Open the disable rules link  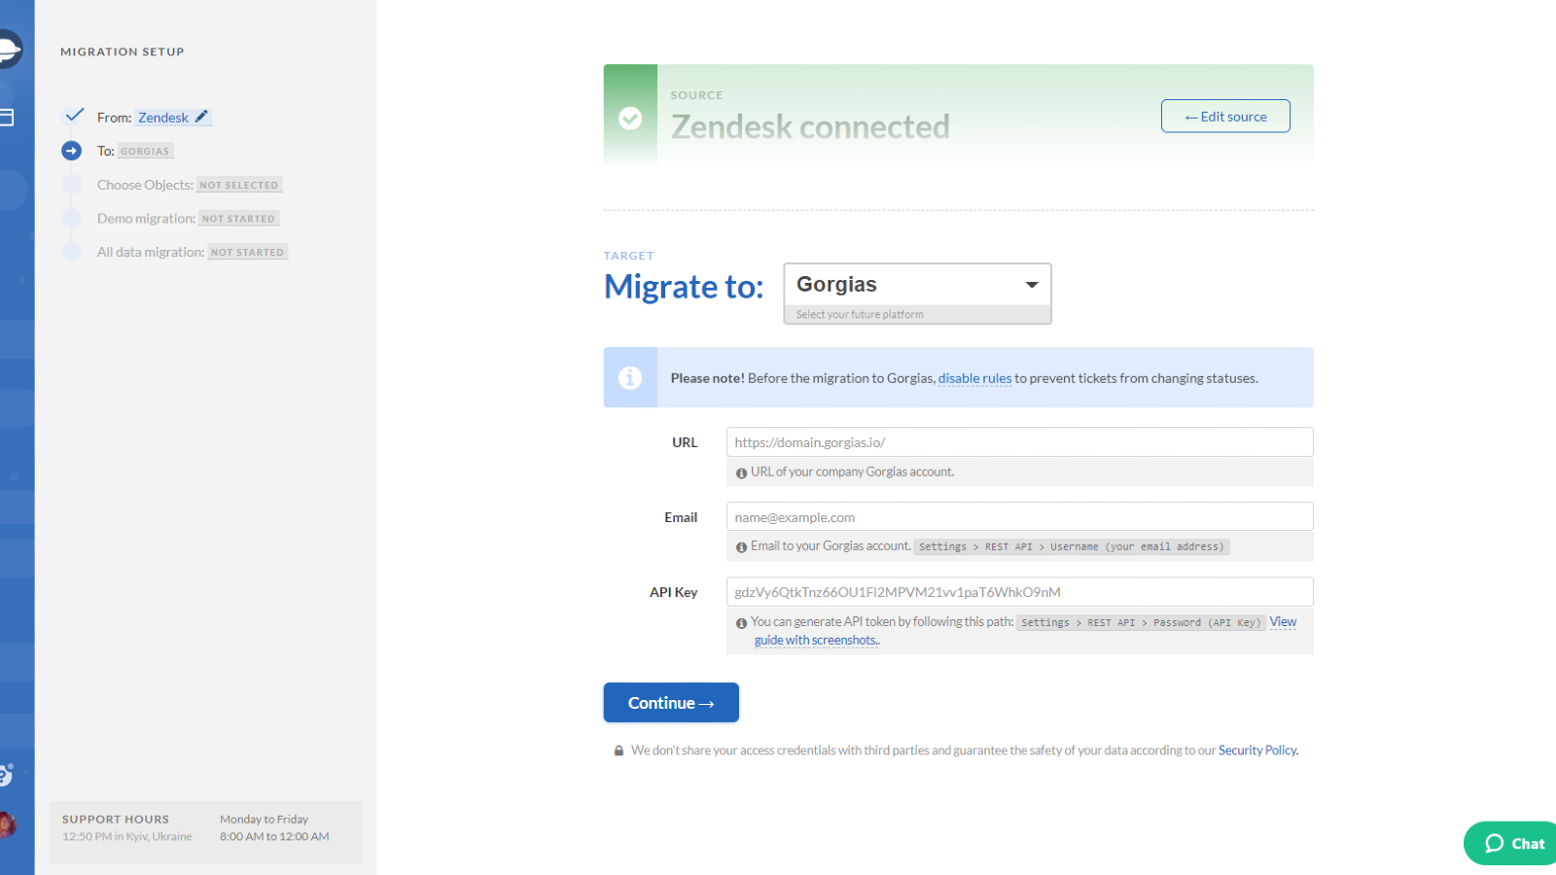(974, 378)
